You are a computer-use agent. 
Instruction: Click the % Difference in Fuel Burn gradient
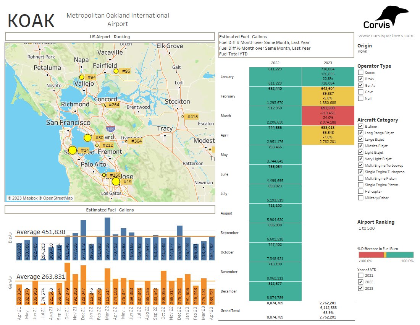point(386,254)
